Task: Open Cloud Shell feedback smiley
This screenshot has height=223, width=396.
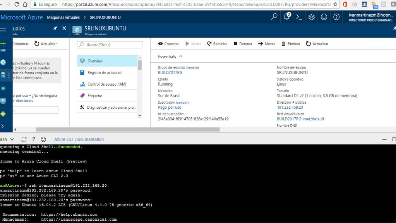Action: pyautogui.click(x=43, y=139)
